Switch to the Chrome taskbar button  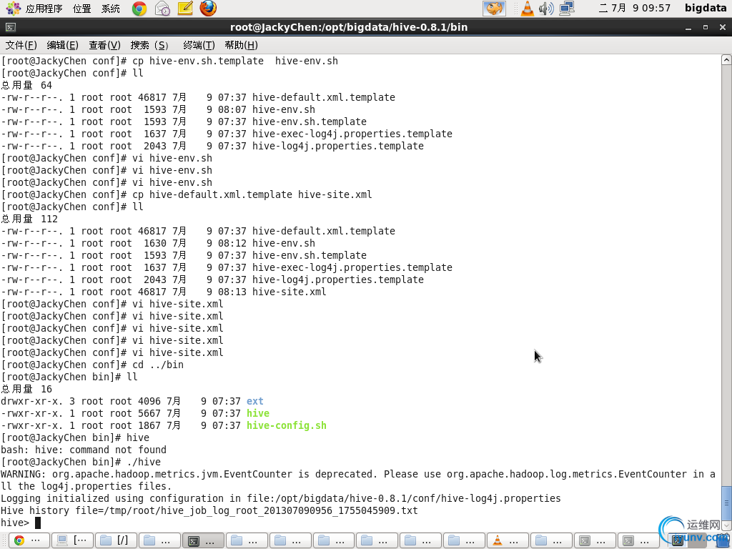pyautogui.click(x=29, y=540)
